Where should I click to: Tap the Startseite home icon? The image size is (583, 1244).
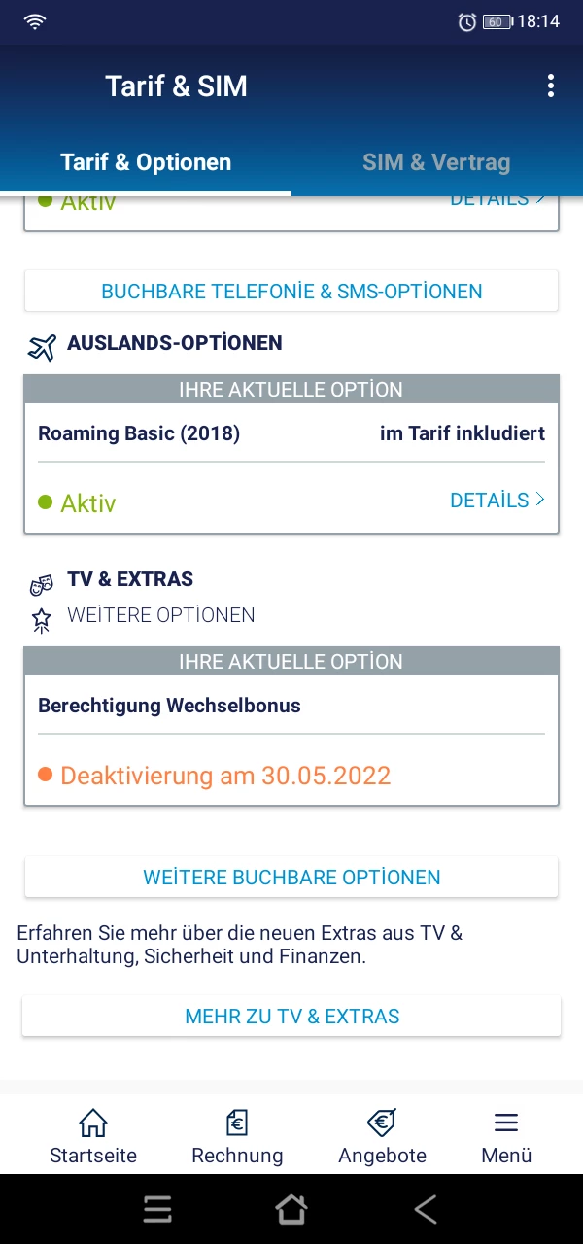(93, 1123)
